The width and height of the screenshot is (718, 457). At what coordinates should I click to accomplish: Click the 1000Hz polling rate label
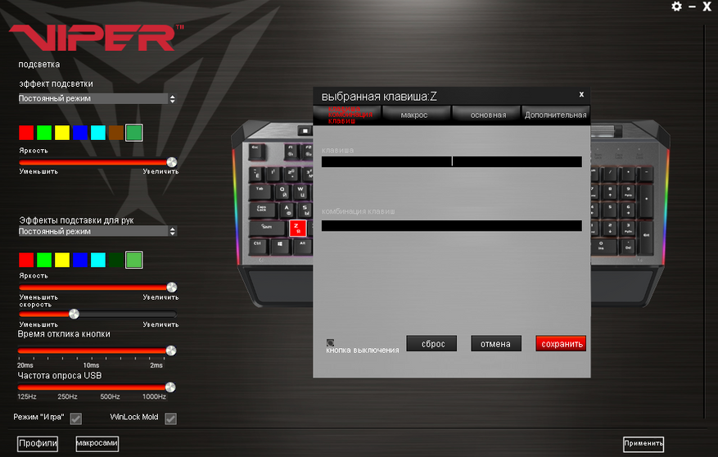(154, 396)
